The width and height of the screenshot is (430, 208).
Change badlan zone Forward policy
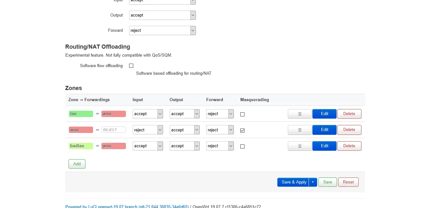(220, 146)
